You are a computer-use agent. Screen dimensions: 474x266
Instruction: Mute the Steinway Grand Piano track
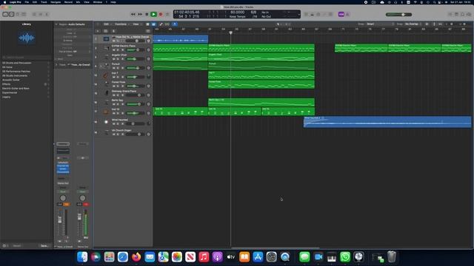point(113,95)
